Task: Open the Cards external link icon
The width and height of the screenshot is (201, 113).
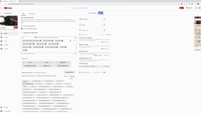Action: pos(104,25)
